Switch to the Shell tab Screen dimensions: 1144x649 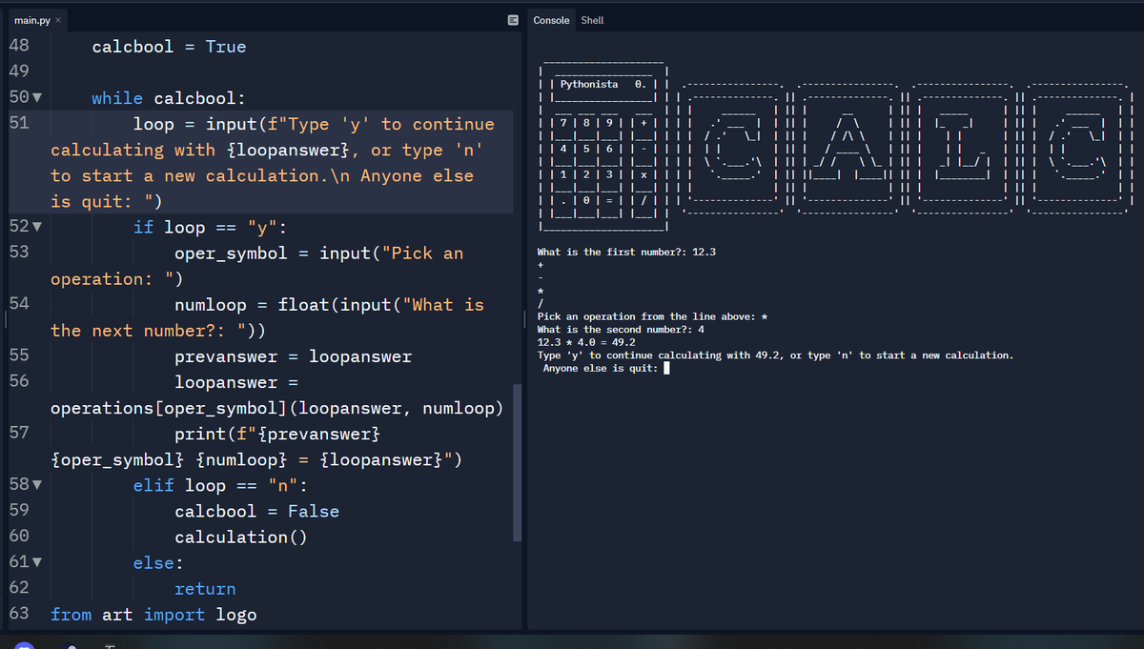click(592, 20)
